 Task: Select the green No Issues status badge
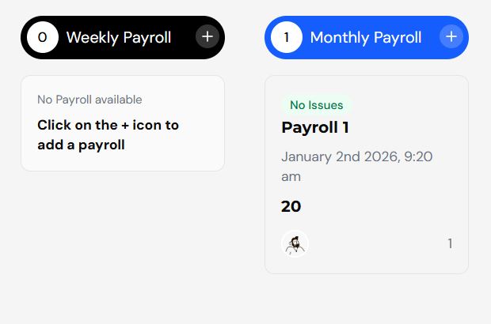click(316, 105)
